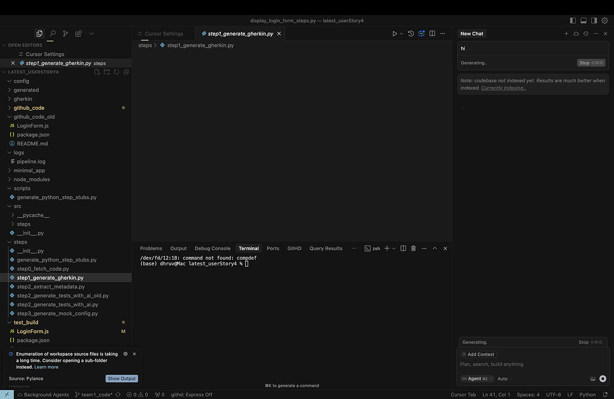Start a new chat with the plus icon

coord(566,34)
